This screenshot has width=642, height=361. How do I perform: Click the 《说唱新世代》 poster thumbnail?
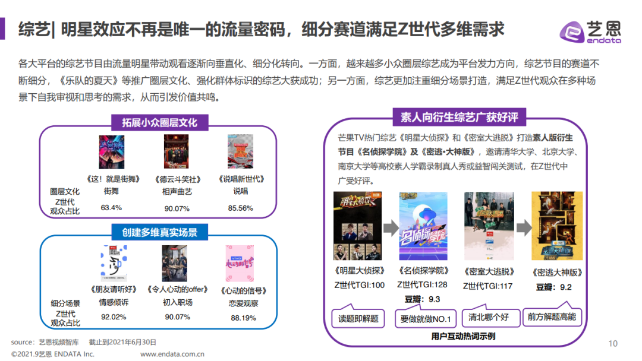[240, 151]
